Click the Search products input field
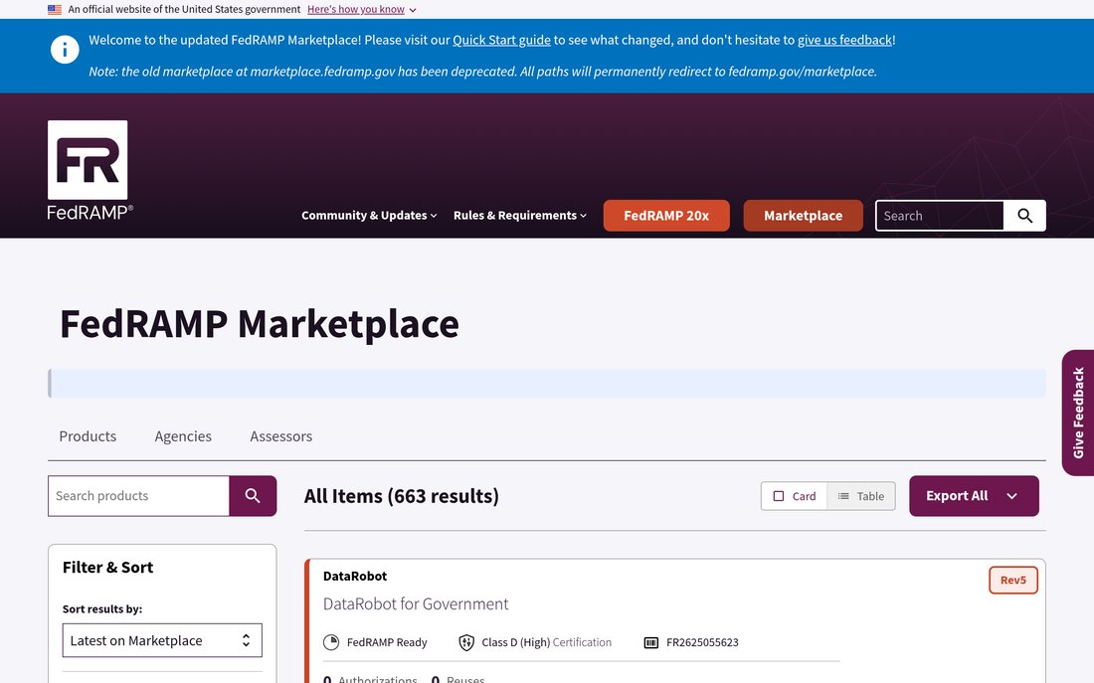The image size is (1094, 683). [139, 496]
